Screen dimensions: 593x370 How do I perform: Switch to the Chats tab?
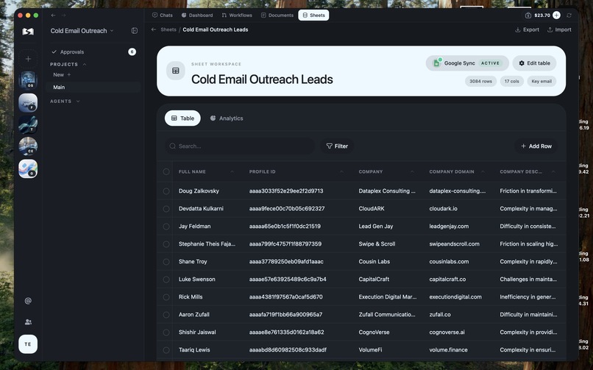[x=163, y=15]
